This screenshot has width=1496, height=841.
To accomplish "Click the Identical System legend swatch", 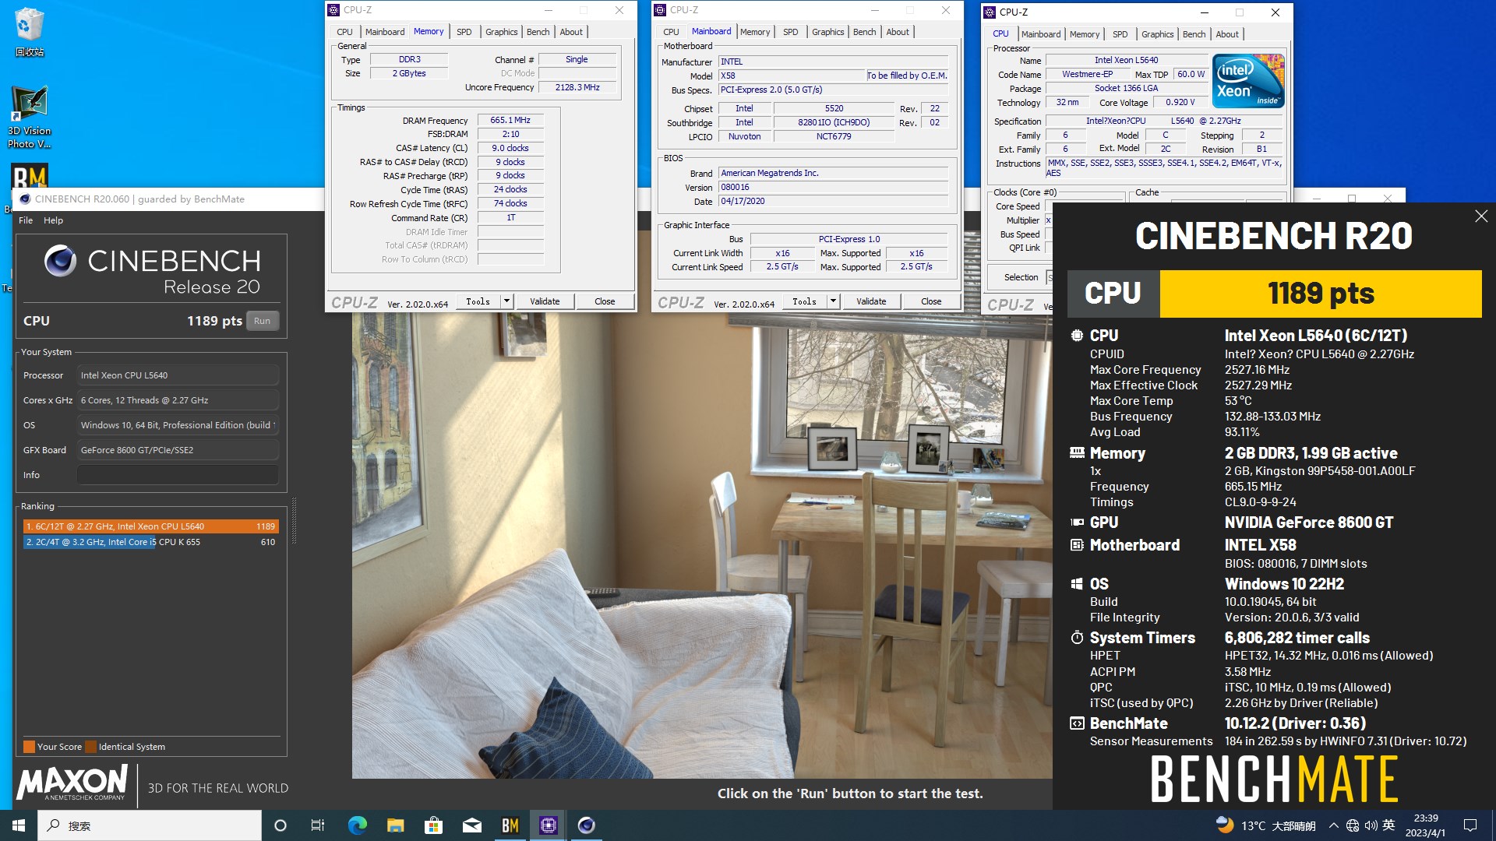I will point(90,747).
